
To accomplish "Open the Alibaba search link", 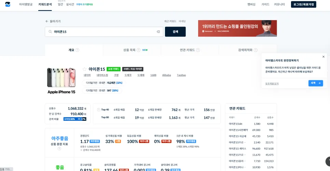I will click(x=166, y=75).
